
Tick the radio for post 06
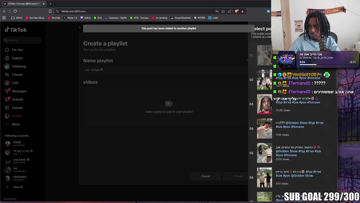[328, 177]
